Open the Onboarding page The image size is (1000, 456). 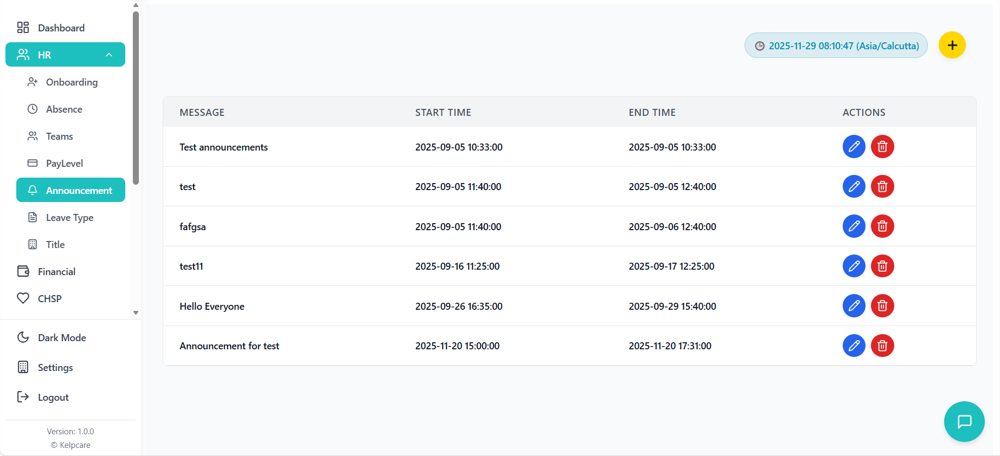click(72, 82)
